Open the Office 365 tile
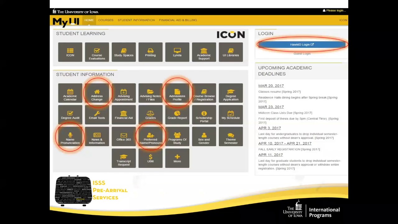This screenshot has height=224, width=398. (124, 137)
